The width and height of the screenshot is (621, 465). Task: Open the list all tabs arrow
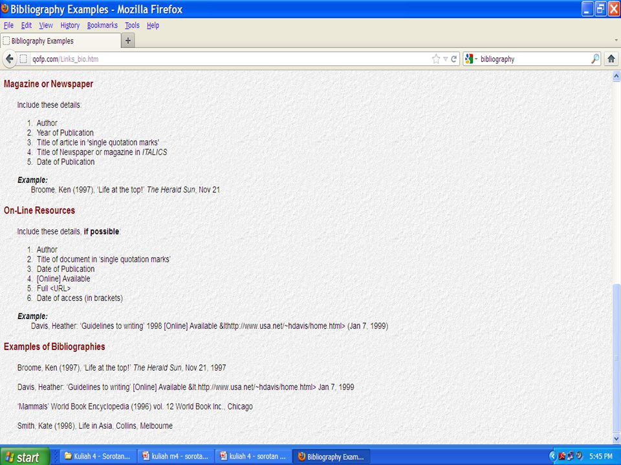616,40
